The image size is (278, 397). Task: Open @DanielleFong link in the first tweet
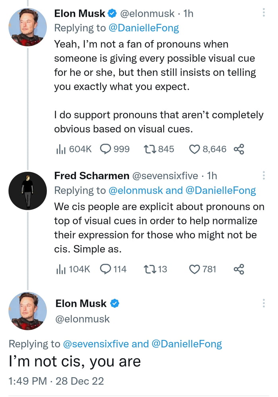144,28
